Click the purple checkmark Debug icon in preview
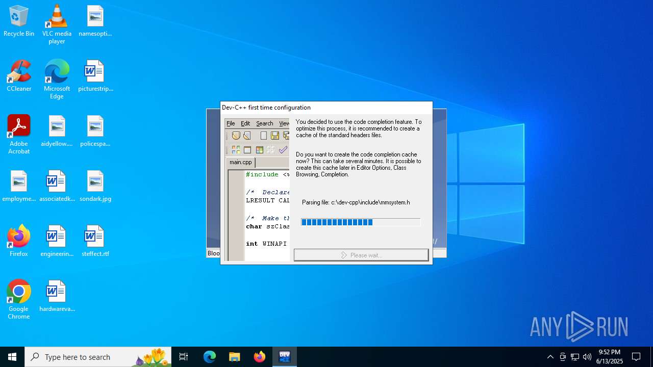653x367 pixels. pos(283,150)
